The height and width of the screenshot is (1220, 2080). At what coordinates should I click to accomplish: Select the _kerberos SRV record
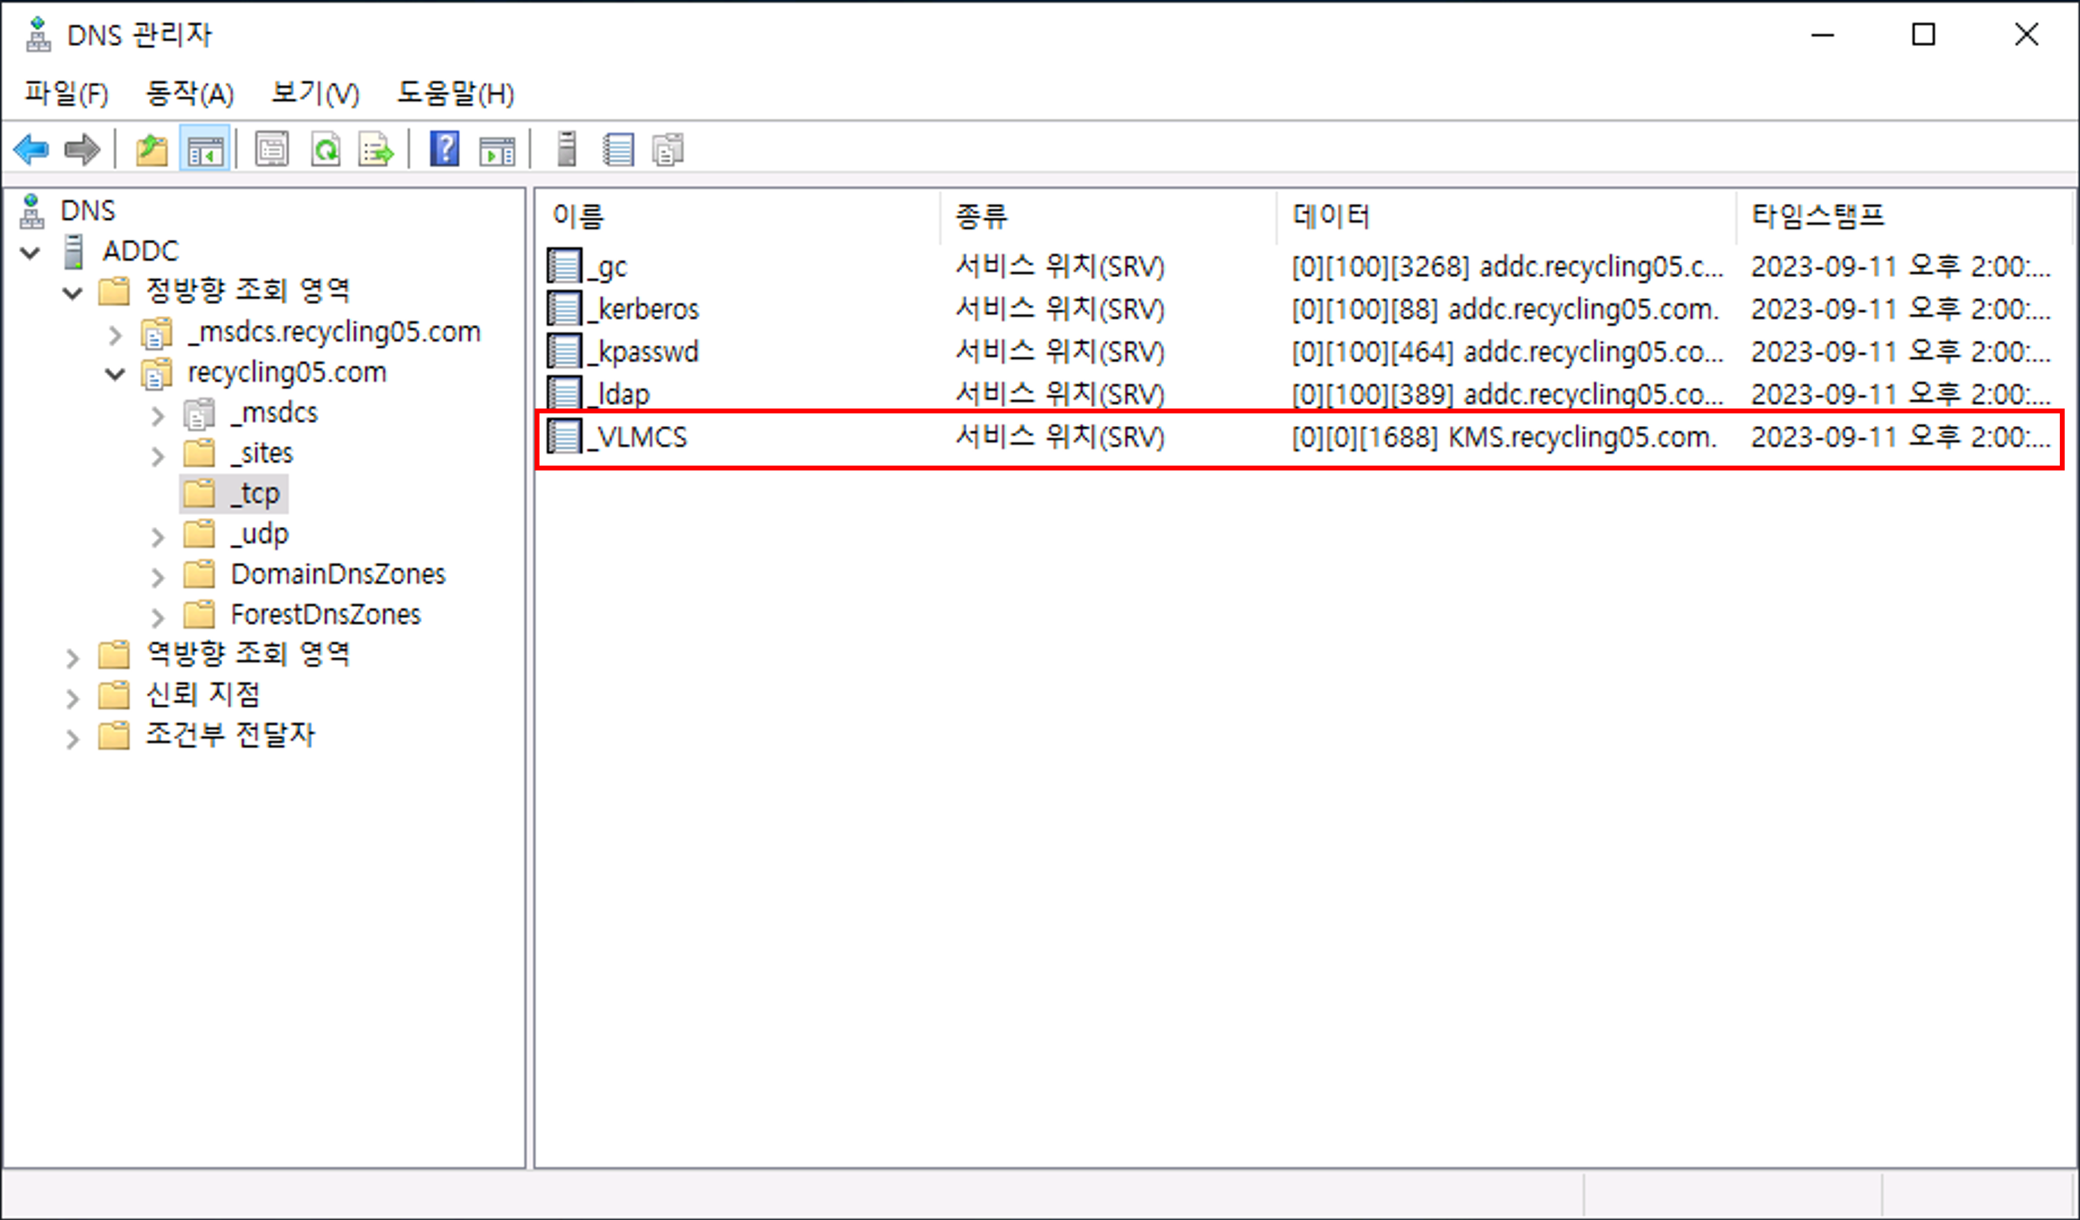coord(648,310)
